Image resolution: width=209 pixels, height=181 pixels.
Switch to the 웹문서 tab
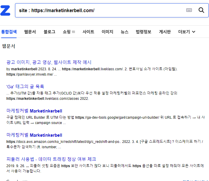pos(30,32)
